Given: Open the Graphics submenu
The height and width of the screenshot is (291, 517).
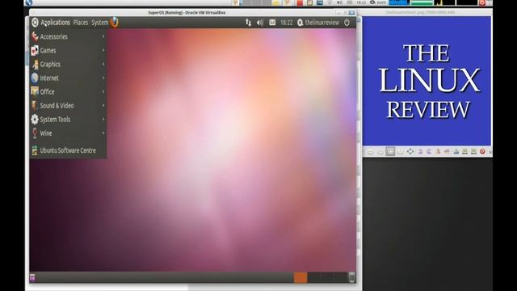Looking at the screenshot, I should tap(68, 65).
